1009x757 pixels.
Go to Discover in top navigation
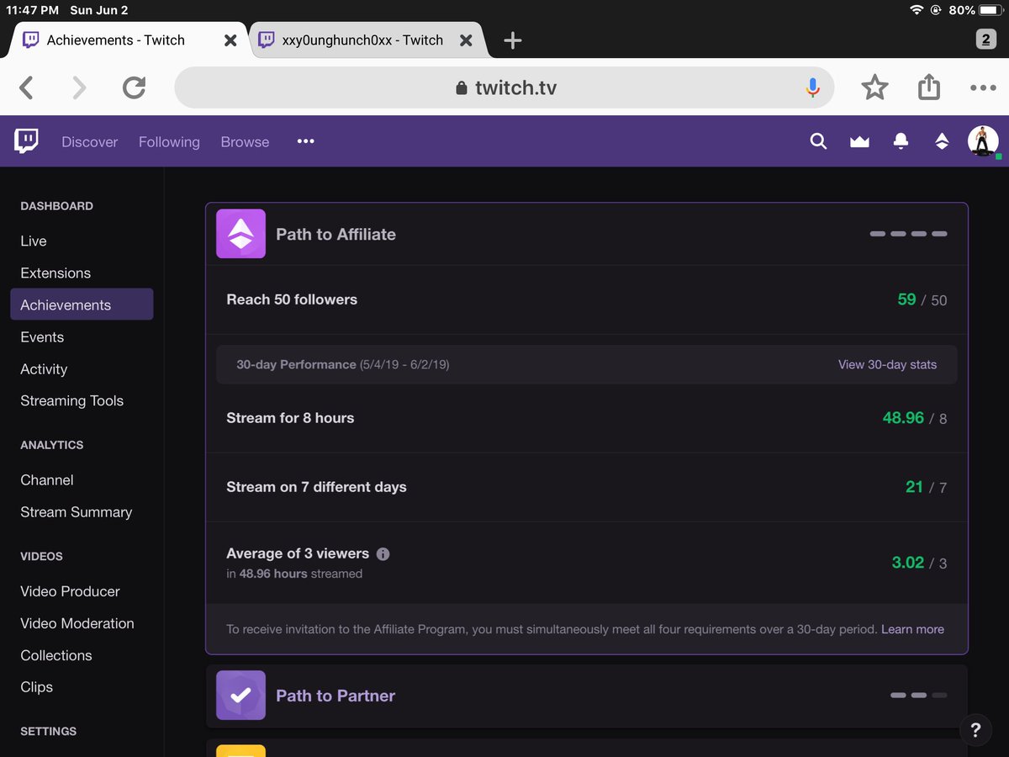pos(90,142)
